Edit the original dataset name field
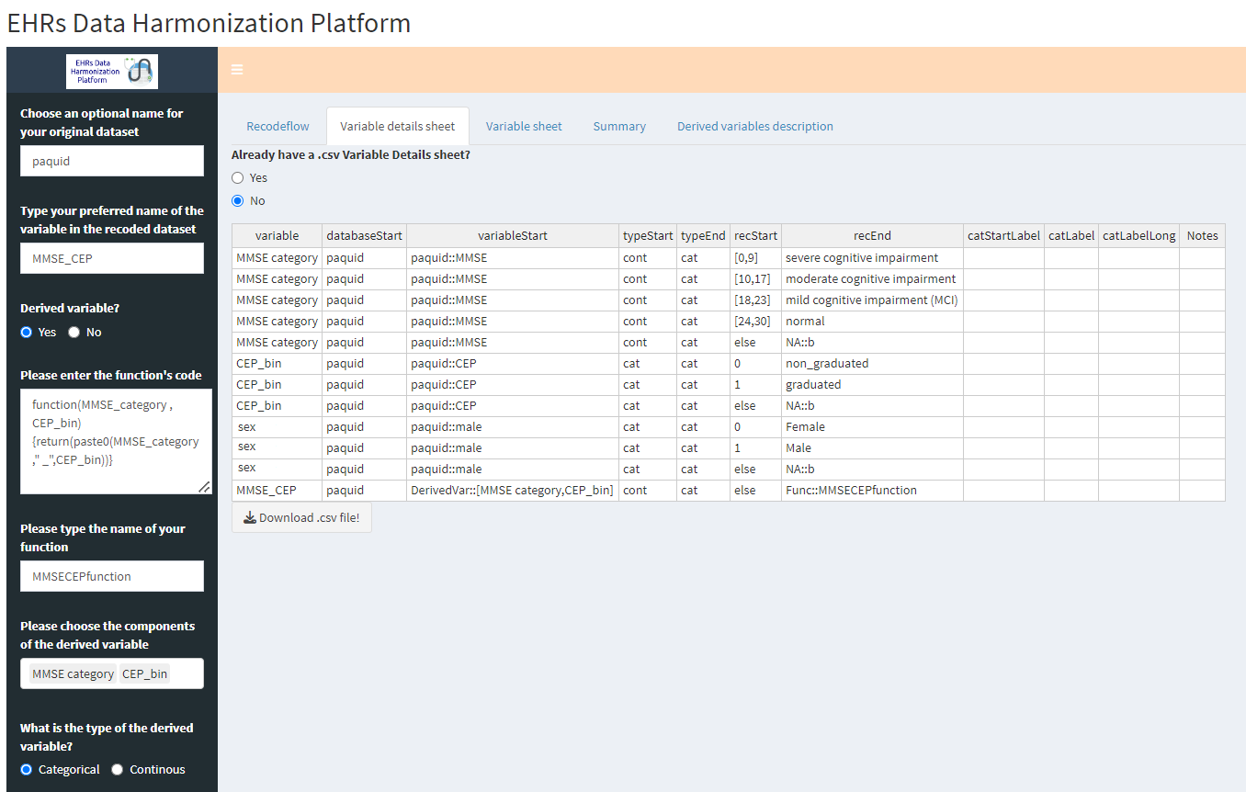This screenshot has height=792, width=1246. coord(112,161)
